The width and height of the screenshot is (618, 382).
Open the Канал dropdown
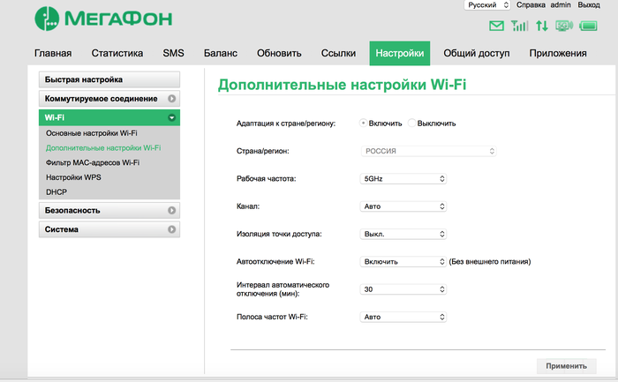(405, 206)
